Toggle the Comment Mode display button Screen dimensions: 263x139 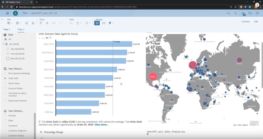[x=97, y=23]
